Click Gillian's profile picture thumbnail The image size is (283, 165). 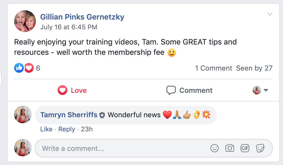pos(25,21)
